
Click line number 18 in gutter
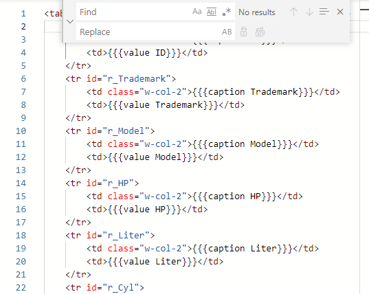click(21, 236)
